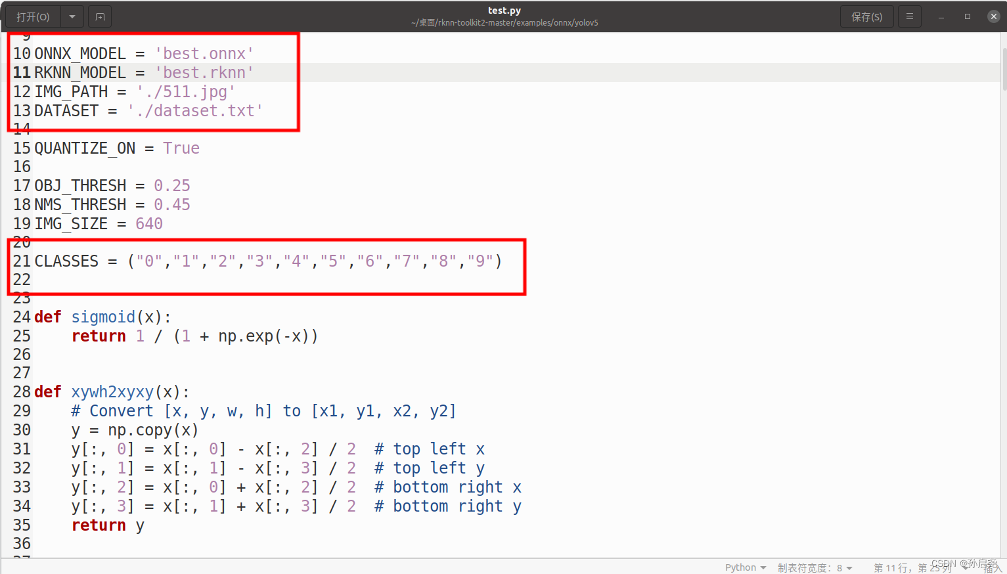Click the CLASSES variable name on line 21
The height and width of the screenshot is (574, 1007).
66,261
